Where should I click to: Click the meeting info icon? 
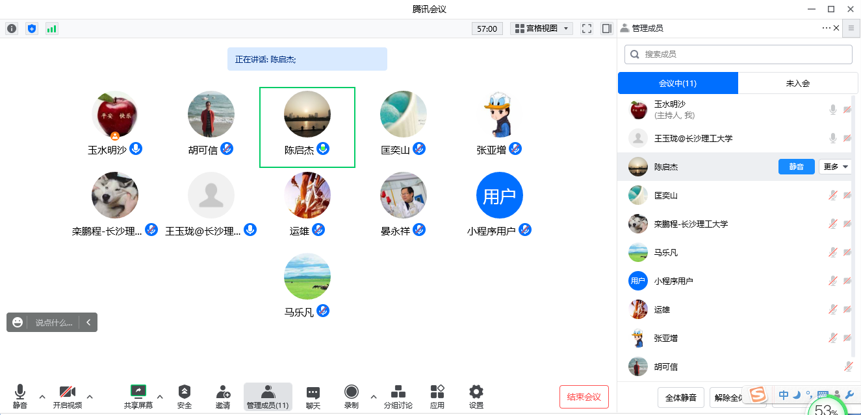coord(12,29)
